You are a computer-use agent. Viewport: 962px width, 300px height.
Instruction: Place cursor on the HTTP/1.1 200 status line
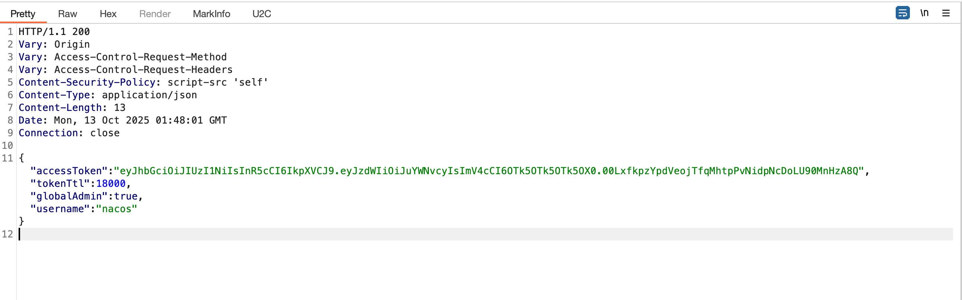coord(54,32)
